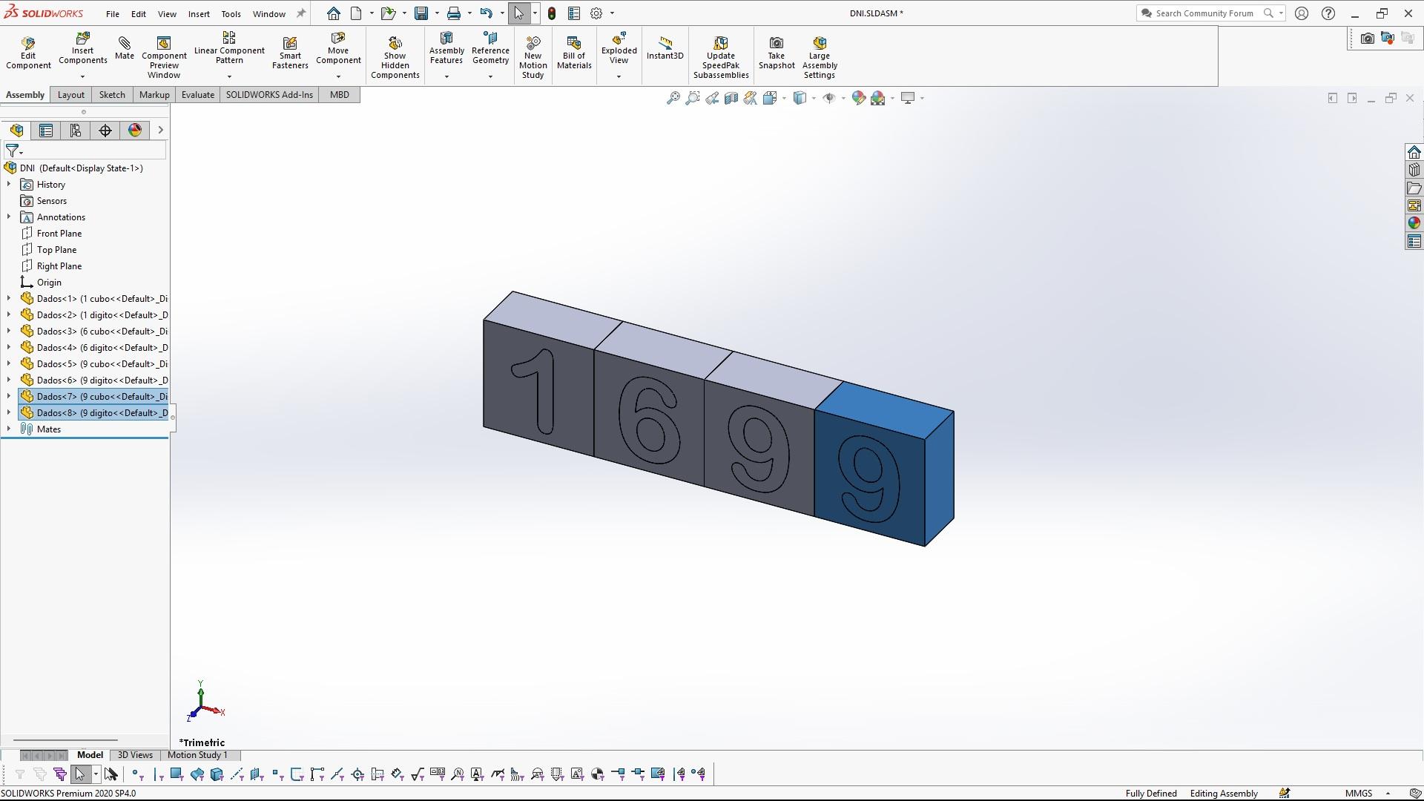Expand the Mates folder
This screenshot has width=1424, height=801.
point(9,429)
